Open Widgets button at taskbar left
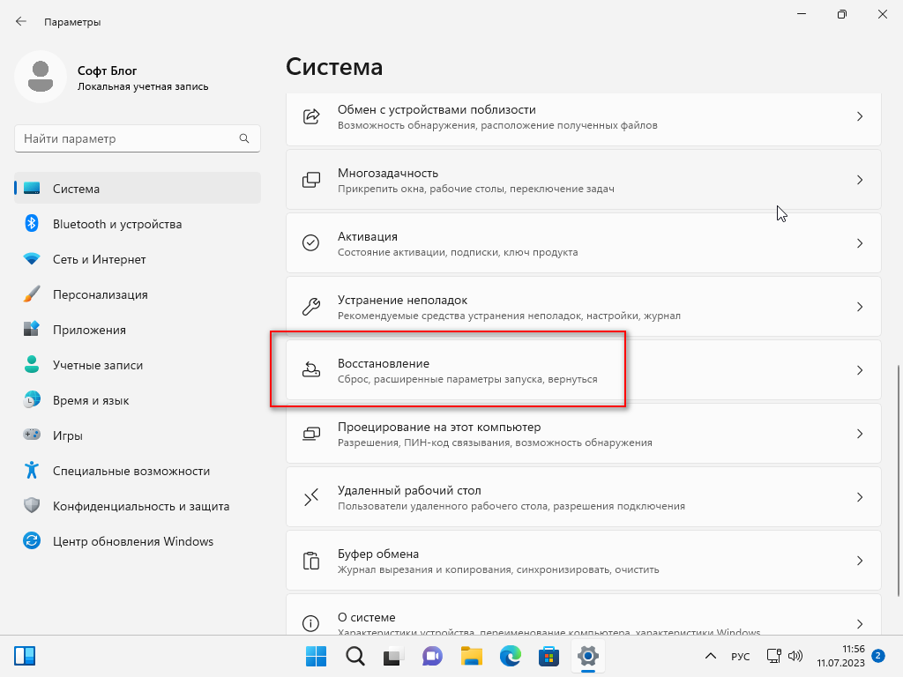 tap(25, 656)
